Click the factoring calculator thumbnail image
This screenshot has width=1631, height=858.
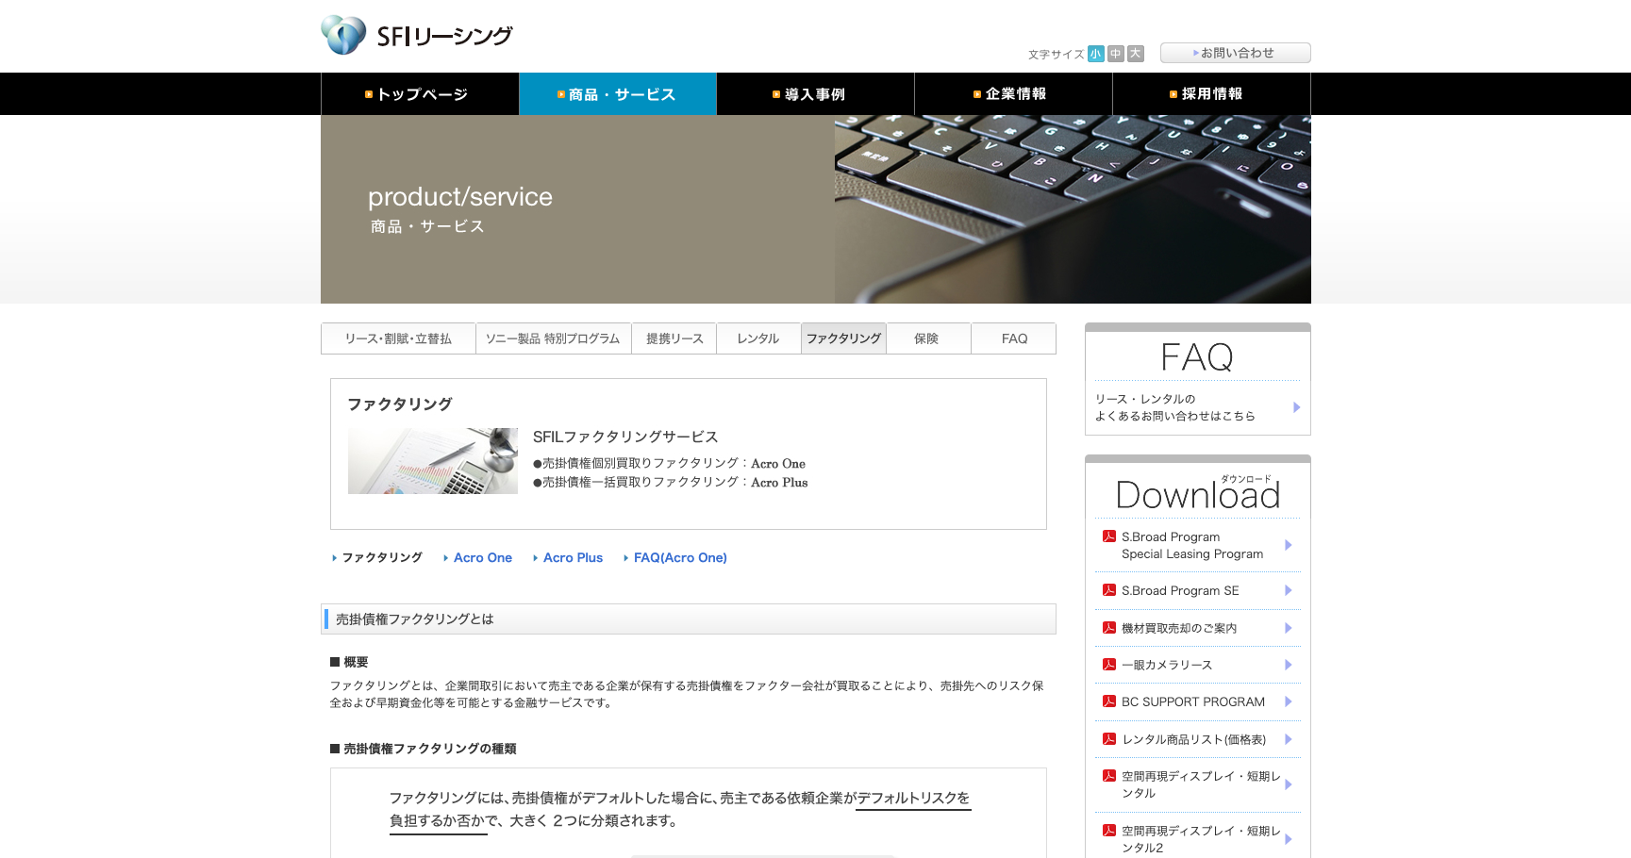point(433,461)
